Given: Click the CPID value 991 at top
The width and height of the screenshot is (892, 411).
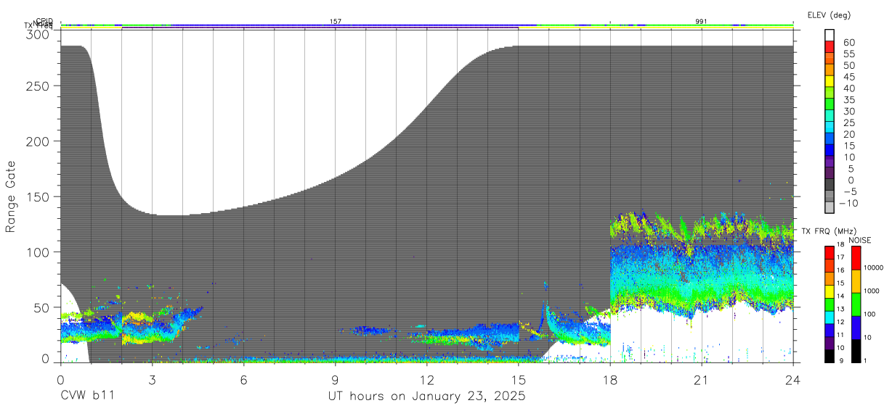Looking at the screenshot, I should (x=702, y=22).
